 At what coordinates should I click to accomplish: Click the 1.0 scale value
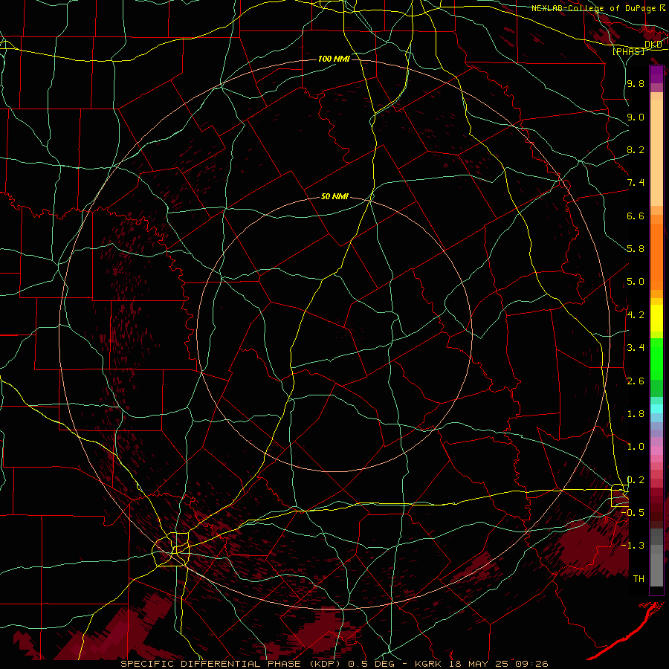tap(636, 447)
